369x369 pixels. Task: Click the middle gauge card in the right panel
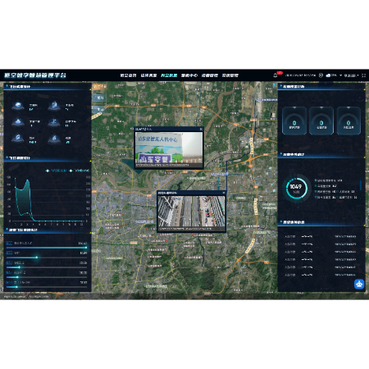[x=321, y=121]
